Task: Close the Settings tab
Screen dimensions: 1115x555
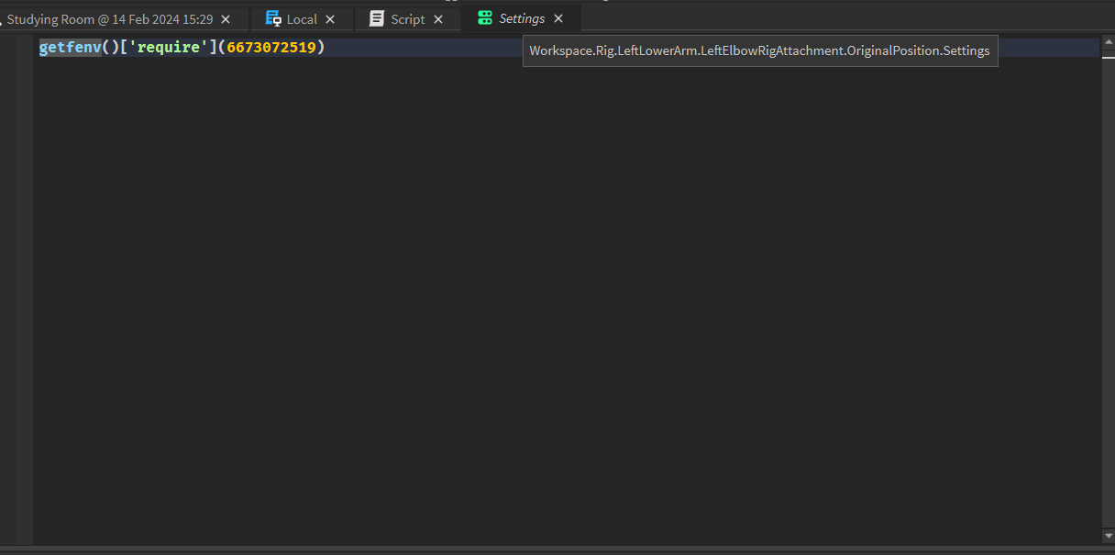Action: [558, 17]
